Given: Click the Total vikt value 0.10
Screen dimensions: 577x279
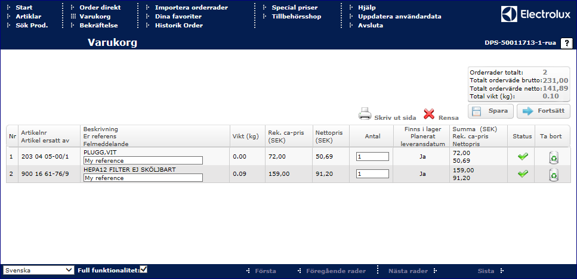Looking at the screenshot, I should tap(551, 97).
